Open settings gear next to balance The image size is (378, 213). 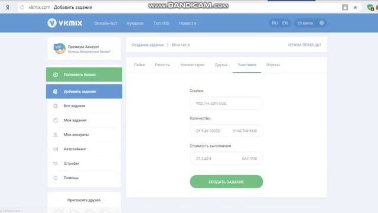[x=321, y=23]
